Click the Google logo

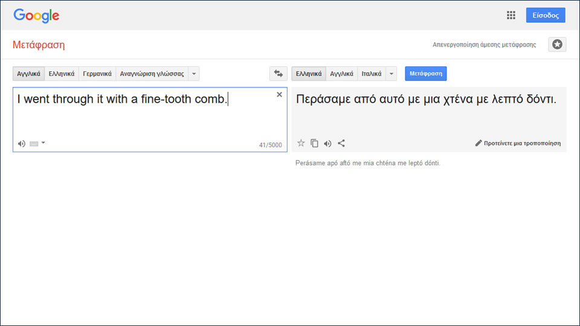point(36,16)
